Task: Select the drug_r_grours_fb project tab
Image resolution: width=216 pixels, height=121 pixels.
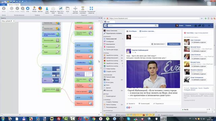Action: coord(7,21)
